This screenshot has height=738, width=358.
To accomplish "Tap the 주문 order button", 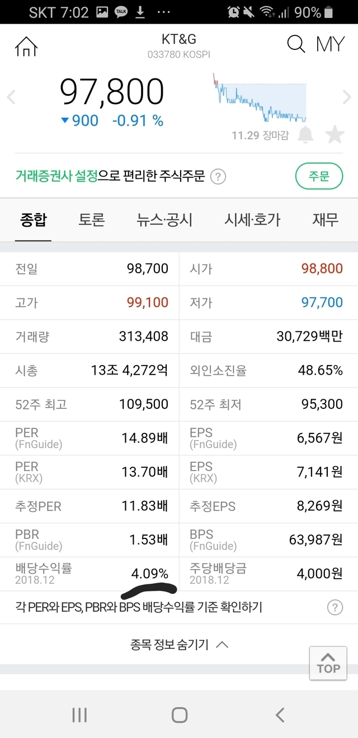I will (x=318, y=177).
